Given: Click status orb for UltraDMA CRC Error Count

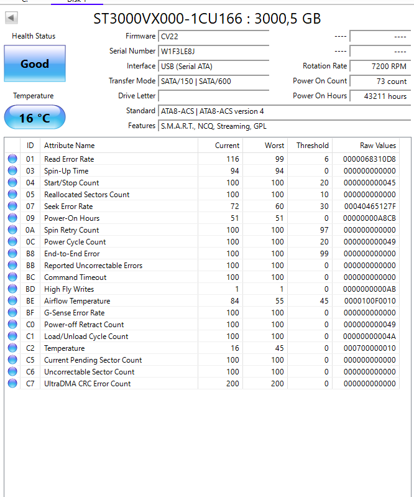Looking at the screenshot, I should click(12, 384).
